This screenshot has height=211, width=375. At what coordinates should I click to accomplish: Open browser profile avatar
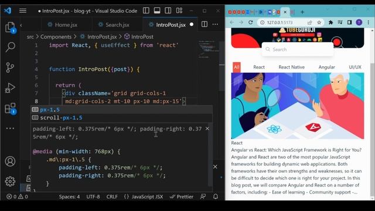click(359, 22)
